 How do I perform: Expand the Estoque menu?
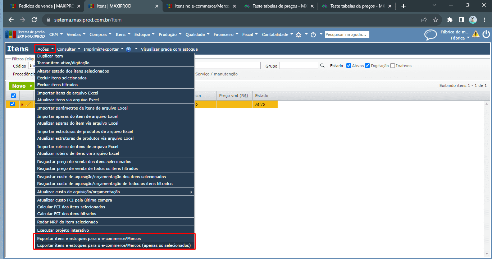pos(145,34)
